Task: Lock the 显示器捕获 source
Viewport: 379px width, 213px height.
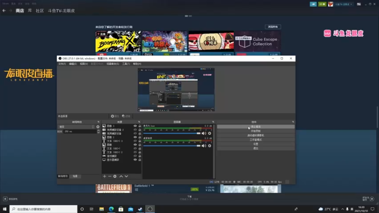Action: 140,160
